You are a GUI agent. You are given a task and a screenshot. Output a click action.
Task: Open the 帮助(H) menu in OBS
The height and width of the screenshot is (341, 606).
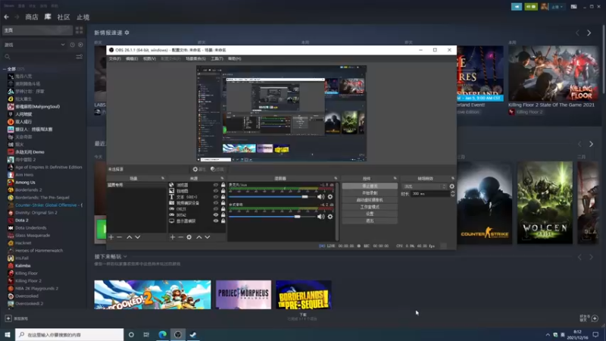(x=234, y=59)
